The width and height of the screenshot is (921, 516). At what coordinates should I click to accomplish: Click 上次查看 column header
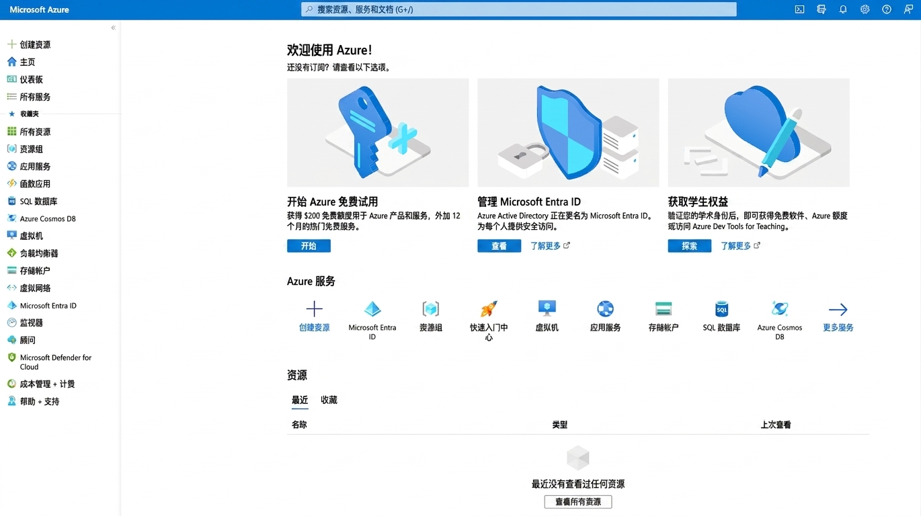tap(776, 425)
